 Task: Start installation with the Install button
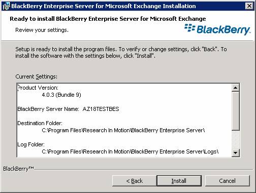point(179,181)
